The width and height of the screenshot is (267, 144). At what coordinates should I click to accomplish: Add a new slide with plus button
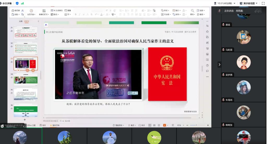click(x=25, y=120)
